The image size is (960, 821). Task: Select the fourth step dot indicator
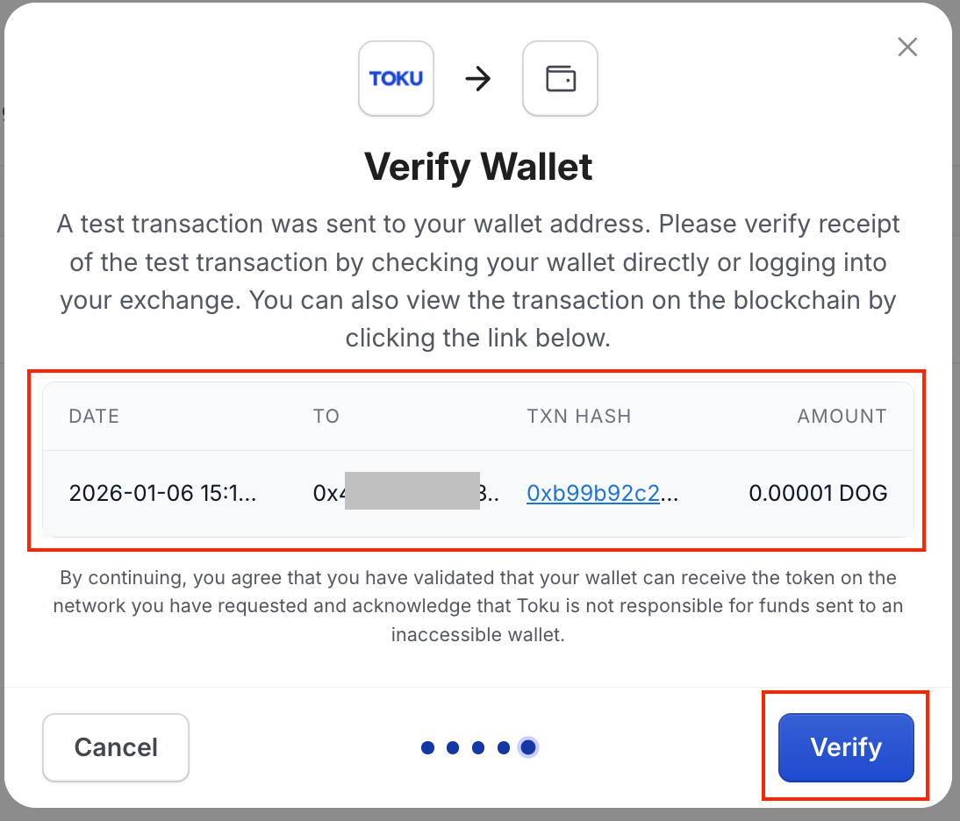pyautogui.click(x=504, y=747)
